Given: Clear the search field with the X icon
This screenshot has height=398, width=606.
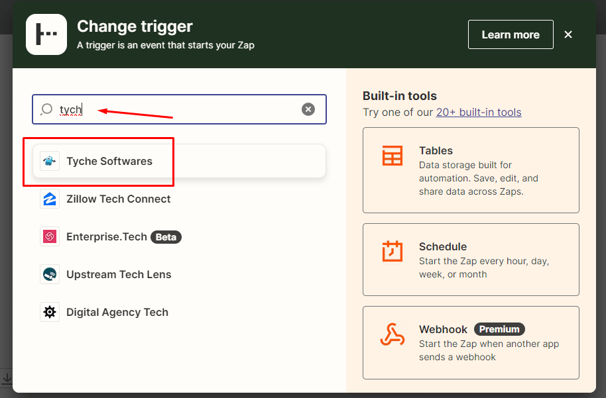Looking at the screenshot, I should pyautogui.click(x=308, y=109).
